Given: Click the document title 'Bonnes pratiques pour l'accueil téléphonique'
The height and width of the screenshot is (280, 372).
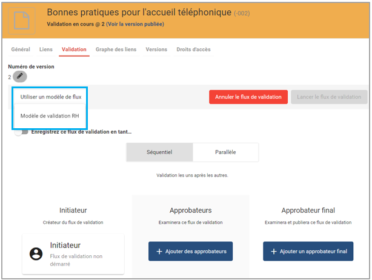Looking at the screenshot, I should pos(139,12).
